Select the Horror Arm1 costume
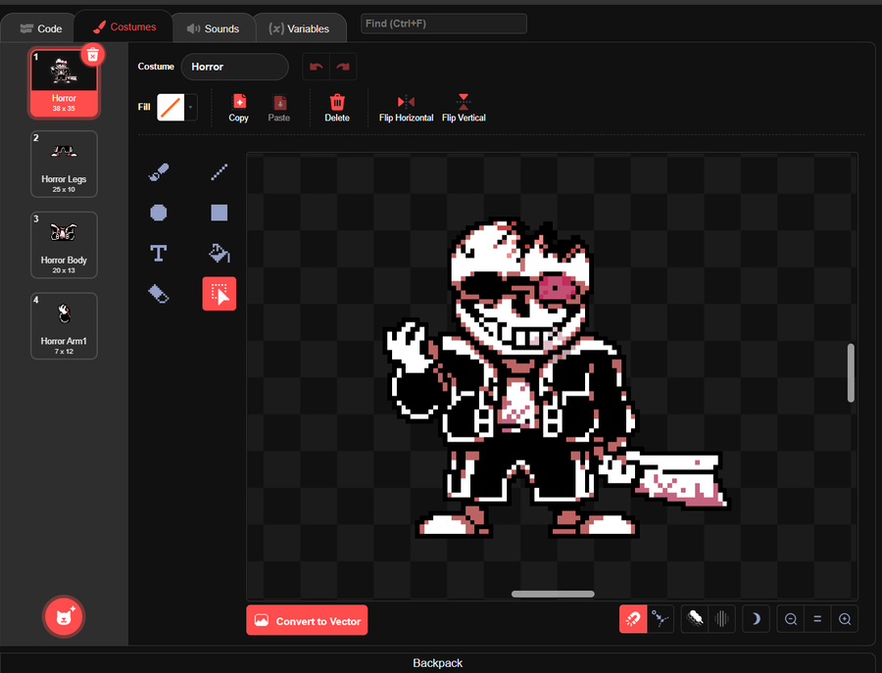 tap(64, 326)
